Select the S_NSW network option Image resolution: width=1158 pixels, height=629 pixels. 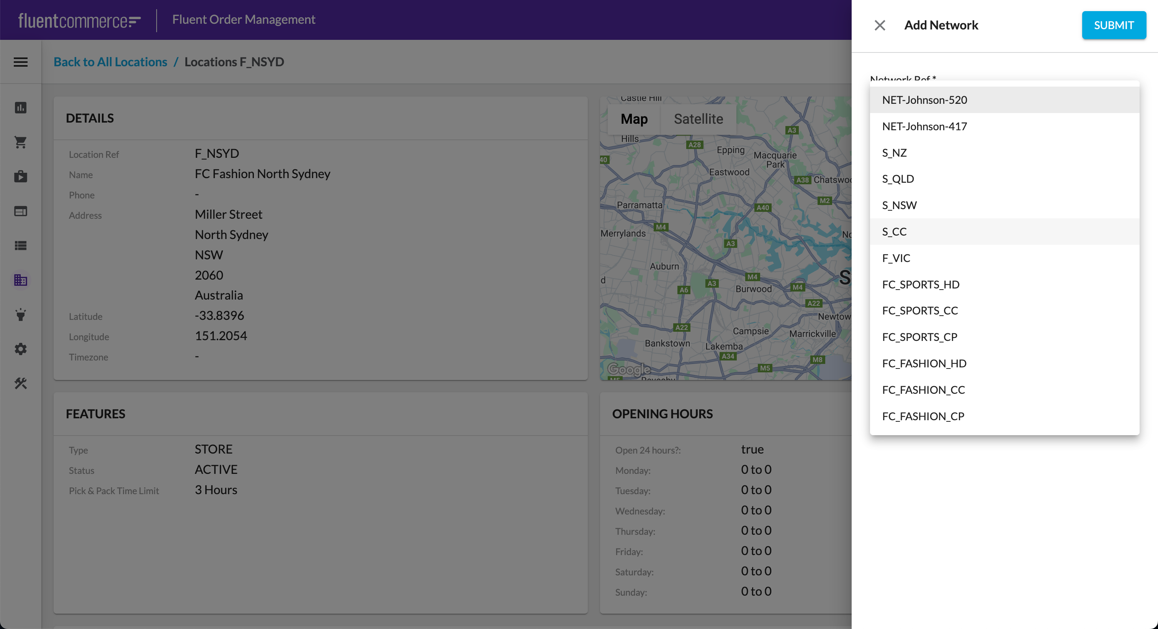coord(899,205)
